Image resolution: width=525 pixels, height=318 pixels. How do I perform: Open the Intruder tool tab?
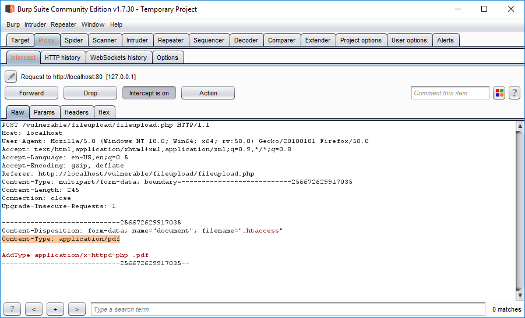point(137,40)
